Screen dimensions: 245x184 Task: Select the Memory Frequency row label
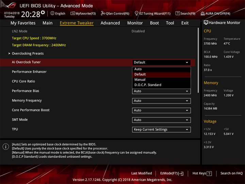click(x=27, y=101)
